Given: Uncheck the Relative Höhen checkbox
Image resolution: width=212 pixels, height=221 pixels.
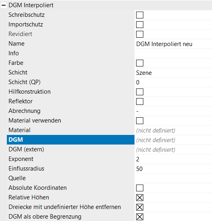Looking at the screenshot, I should [140, 197].
